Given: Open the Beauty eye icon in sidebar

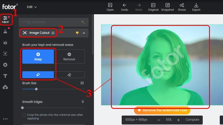Looking at the screenshot, I should tap(5, 42).
